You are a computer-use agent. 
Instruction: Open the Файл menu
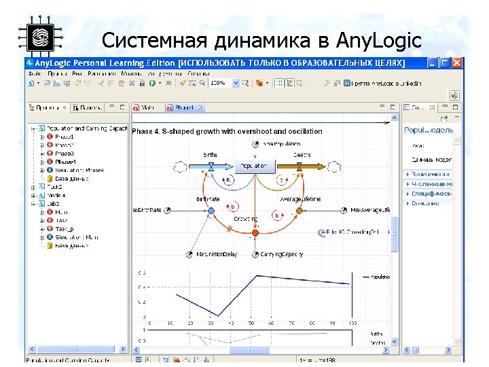point(35,73)
